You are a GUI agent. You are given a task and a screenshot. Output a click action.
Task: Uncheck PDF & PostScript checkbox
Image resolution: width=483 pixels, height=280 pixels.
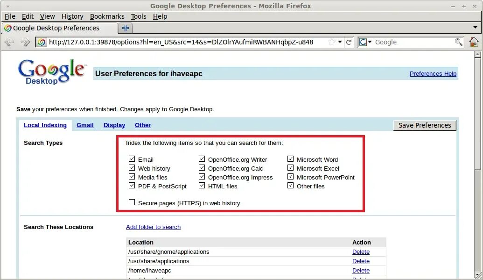(132, 186)
